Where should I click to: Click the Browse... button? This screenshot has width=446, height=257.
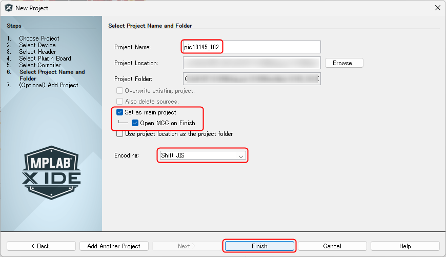(x=344, y=63)
